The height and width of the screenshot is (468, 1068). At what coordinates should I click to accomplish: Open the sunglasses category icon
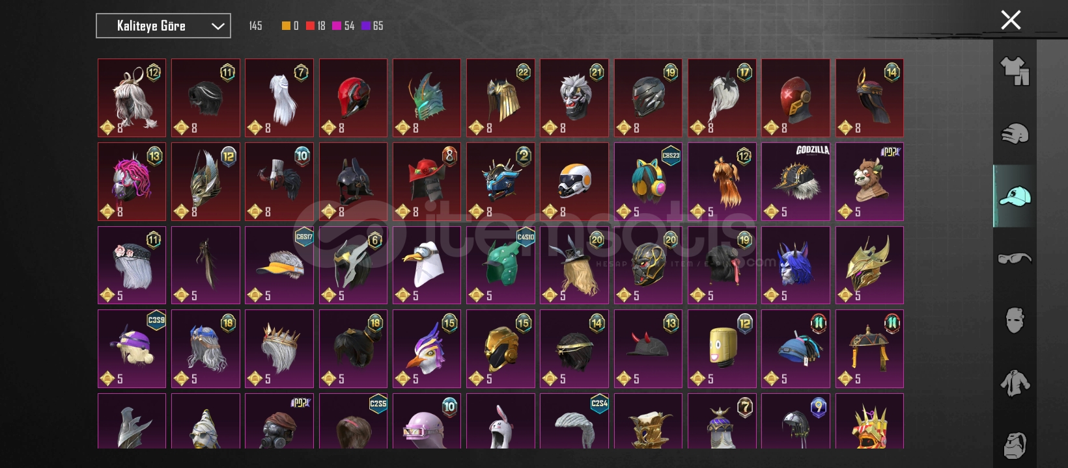pyautogui.click(x=1015, y=259)
